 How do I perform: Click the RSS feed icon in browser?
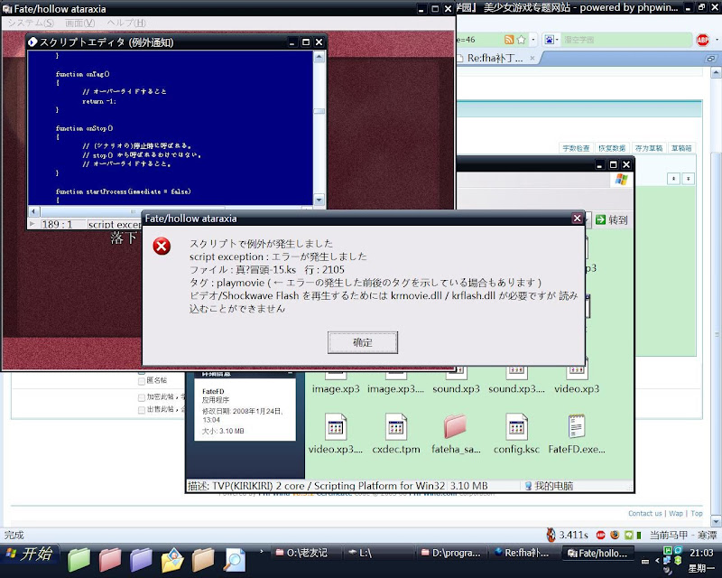tap(509, 40)
